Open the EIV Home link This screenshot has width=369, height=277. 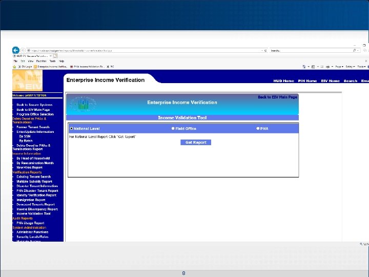point(330,81)
